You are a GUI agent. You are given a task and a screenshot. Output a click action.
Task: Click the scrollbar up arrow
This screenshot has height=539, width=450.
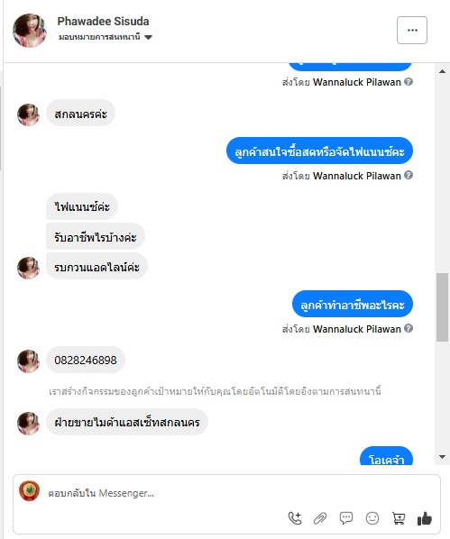click(x=442, y=71)
